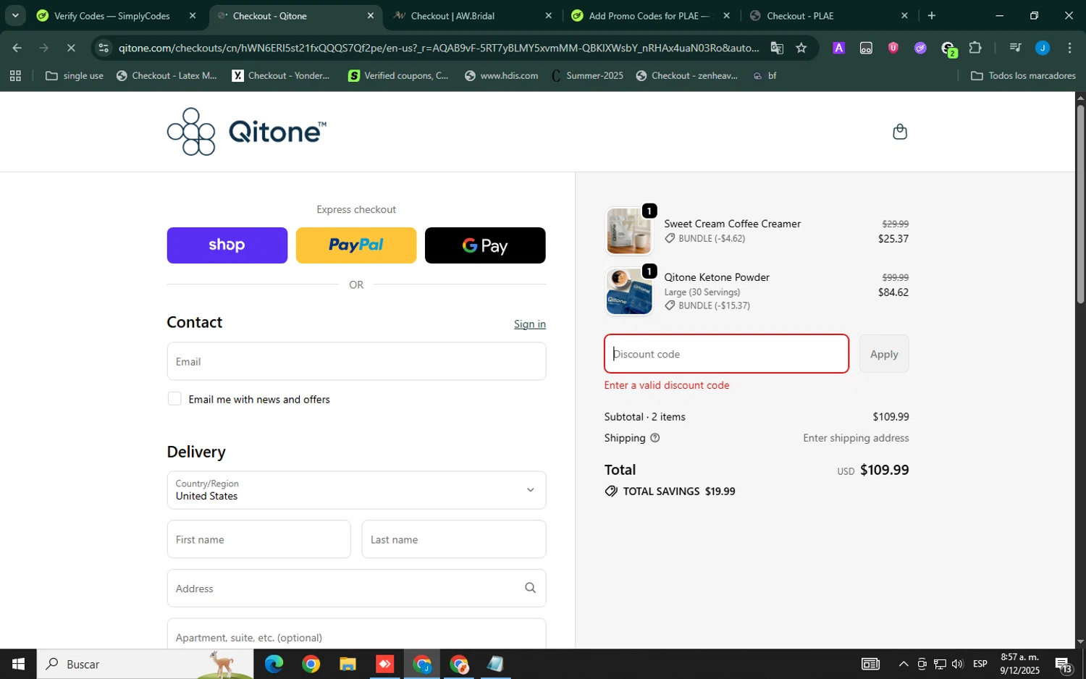
Task: Open the single use bookmark folder
Action: [75, 75]
